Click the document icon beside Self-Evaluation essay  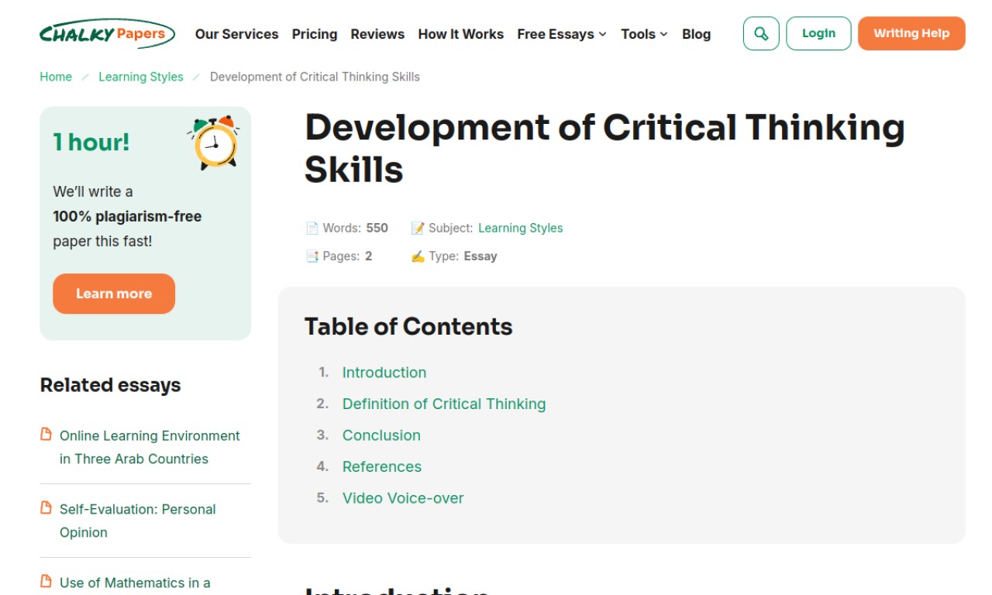click(x=46, y=508)
